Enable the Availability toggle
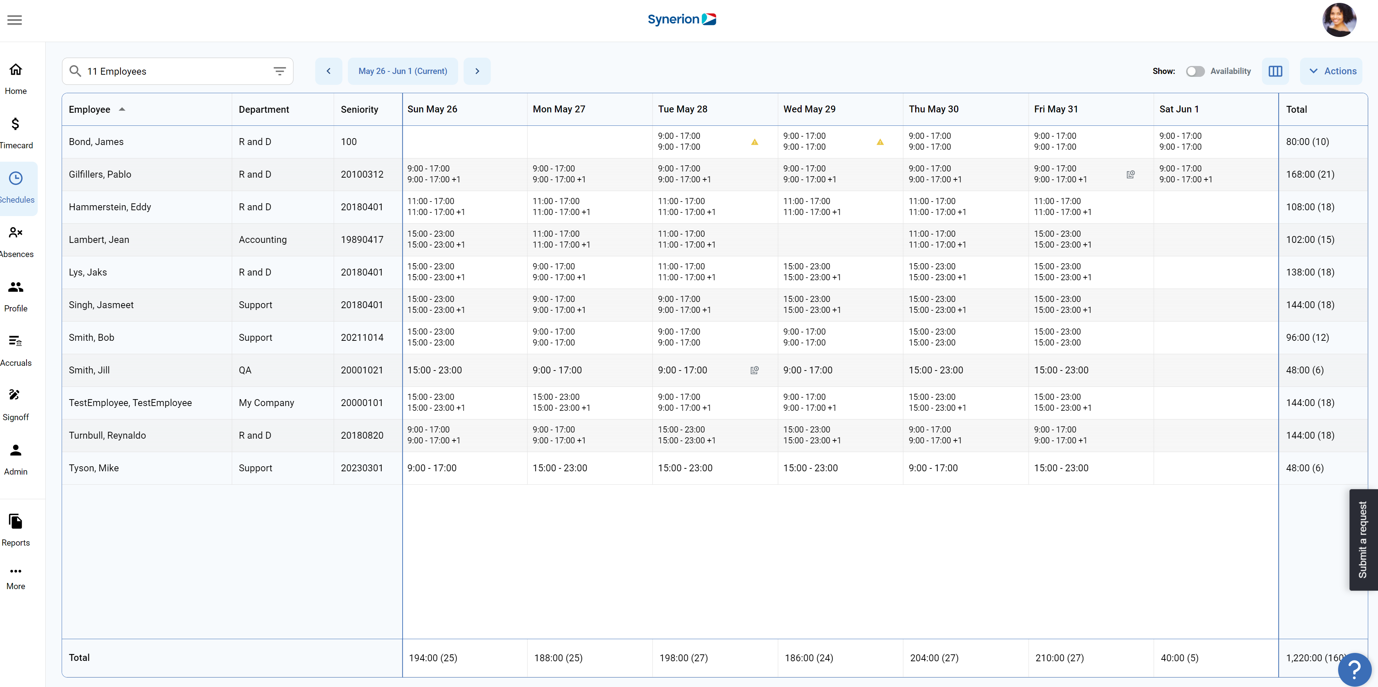 click(1196, 71)
